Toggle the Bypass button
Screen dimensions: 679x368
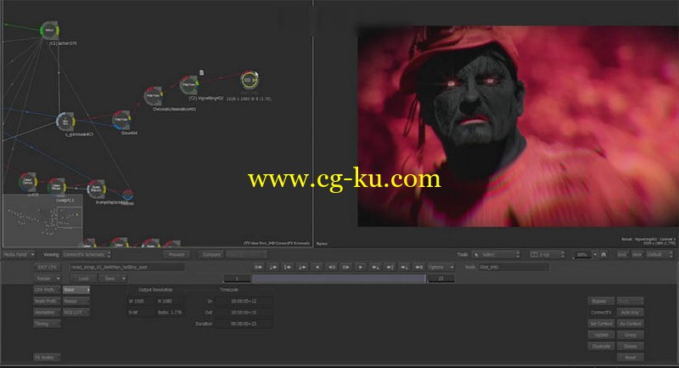point(601,301)
